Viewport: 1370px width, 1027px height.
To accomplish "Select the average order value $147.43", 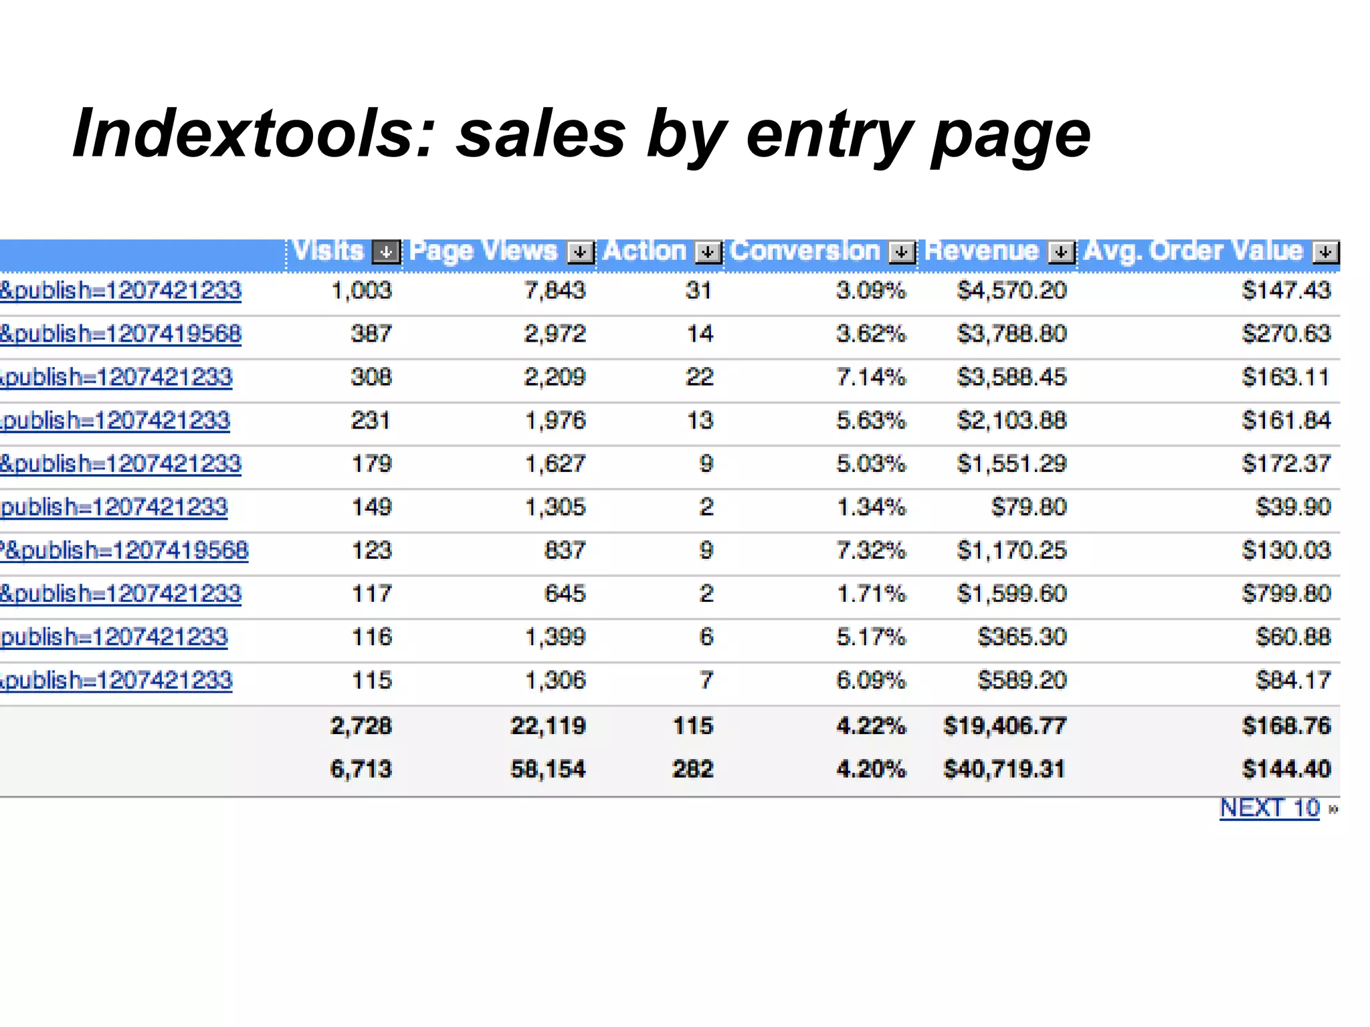I will [1286, 291].
